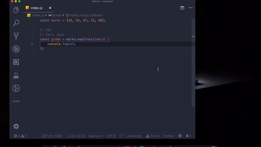Screen dimensions: 261x147
Task: Click Port : 5500 Live Server status
Action: click(52, 136)
